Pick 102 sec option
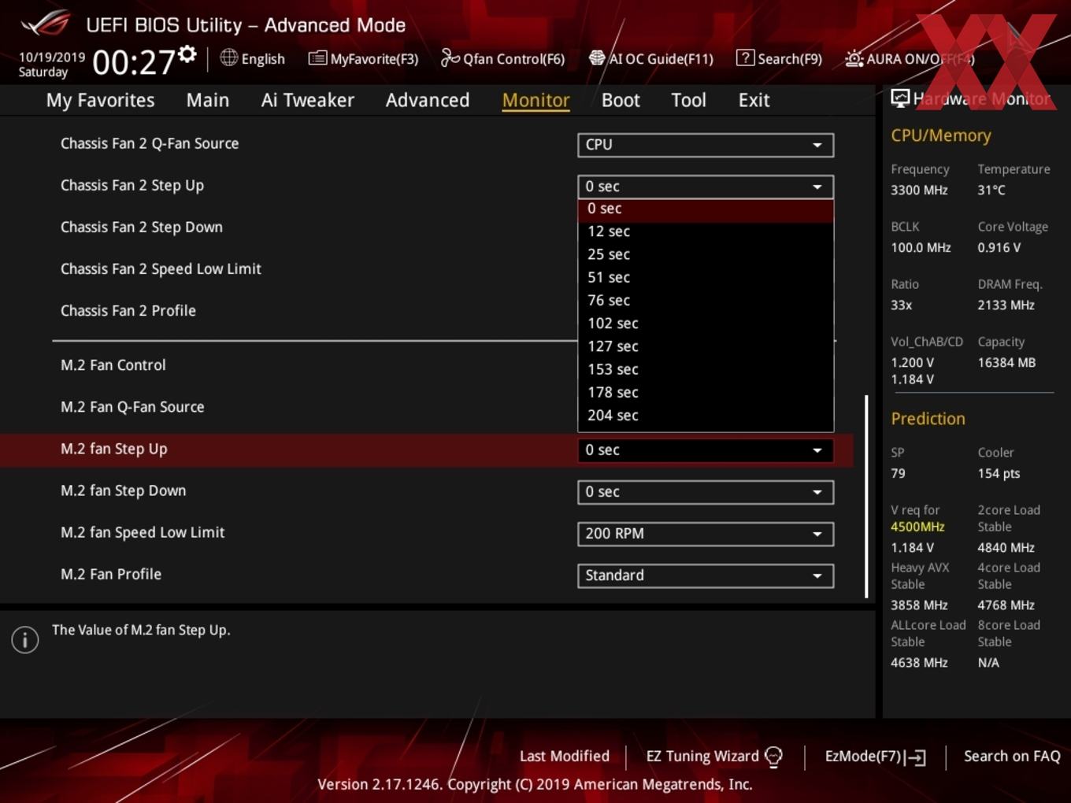Image resolution: width=1071 pixels, height=803 pixels. (706, 324)
